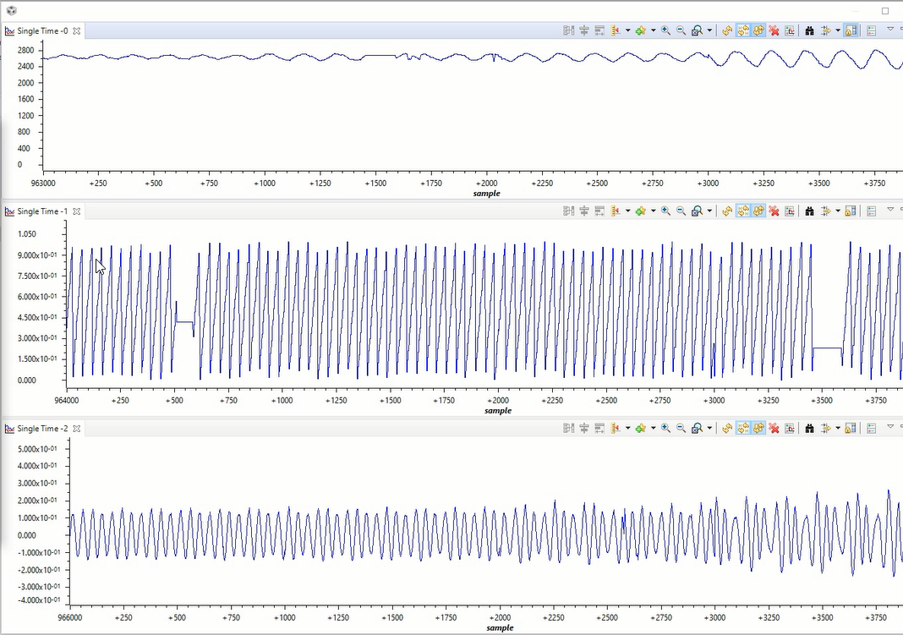Screen dimensions: 903x635
Task: Close the Single Time -0 tab
Action: tap(77, 30)
